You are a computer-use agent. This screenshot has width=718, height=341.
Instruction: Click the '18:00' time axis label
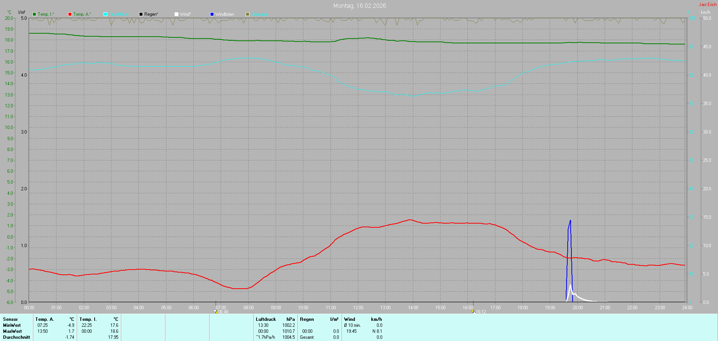523,308
